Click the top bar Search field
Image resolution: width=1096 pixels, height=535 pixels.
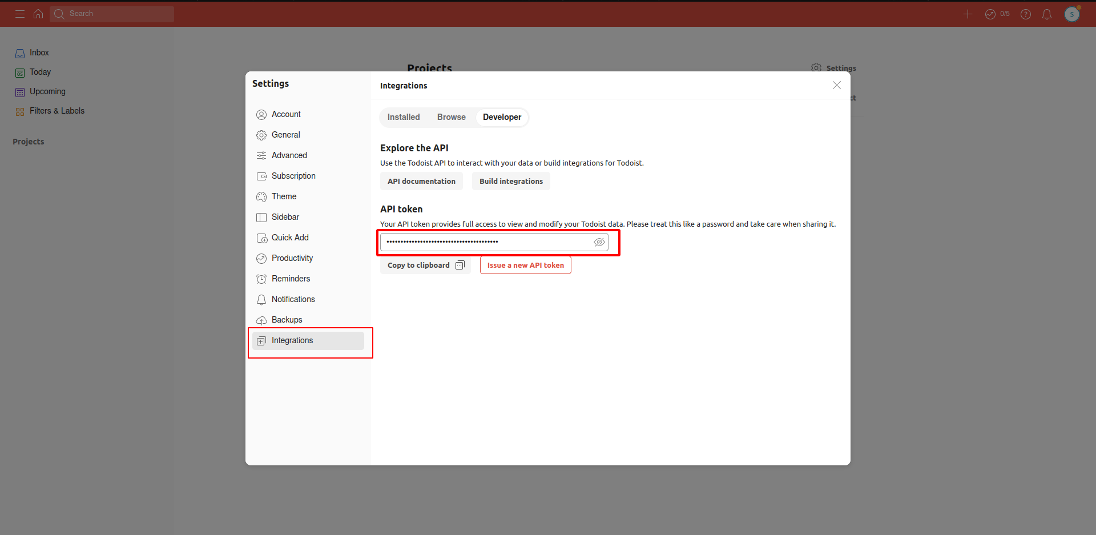click(x=112, y=14)
